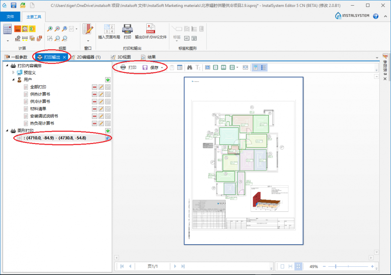Open the 保存 dropdown arrow

click(x=162, y=68)
